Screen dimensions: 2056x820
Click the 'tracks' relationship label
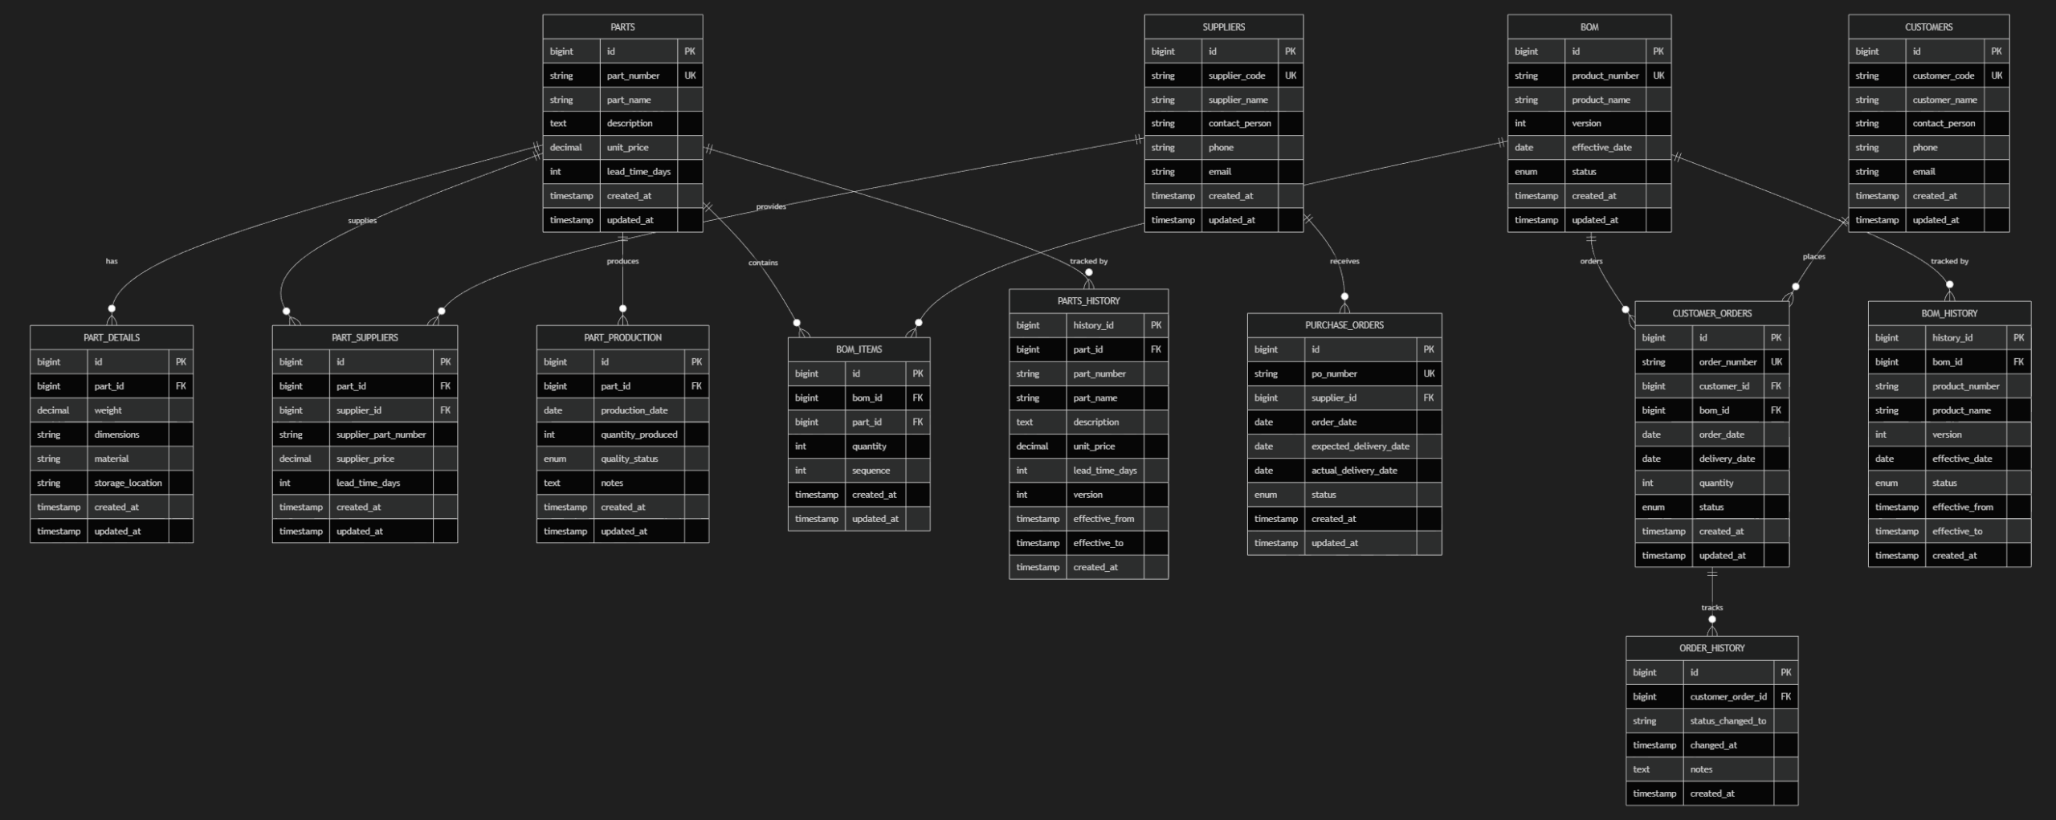pyautogui.click(x=1711, y=607)
